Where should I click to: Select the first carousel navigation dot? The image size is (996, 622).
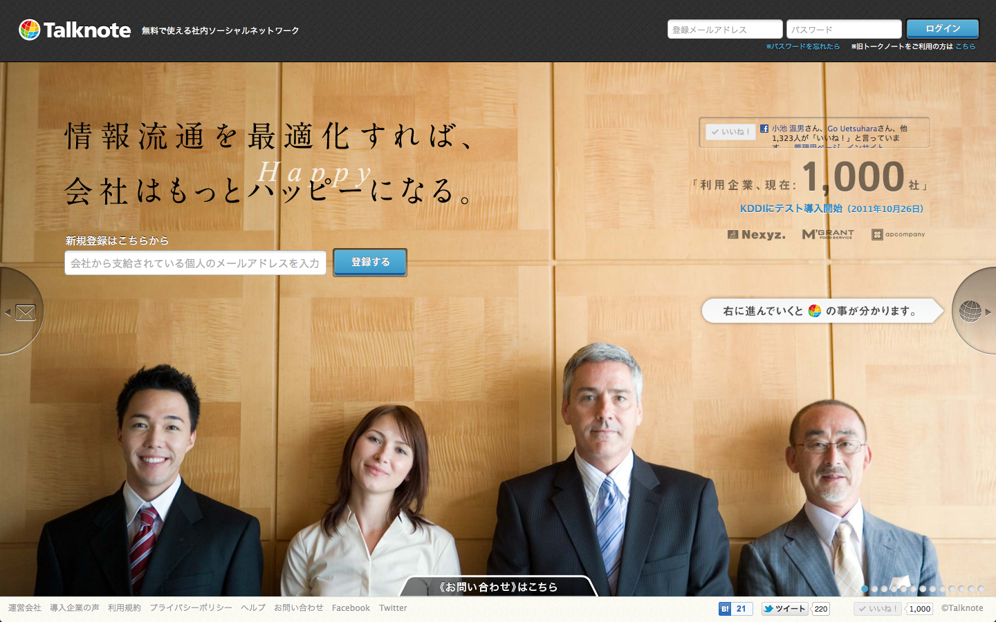coord(865,587)
